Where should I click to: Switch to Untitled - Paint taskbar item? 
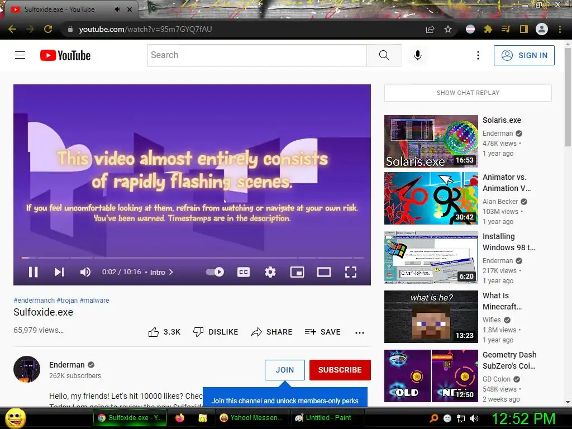[x=327, y=418]
